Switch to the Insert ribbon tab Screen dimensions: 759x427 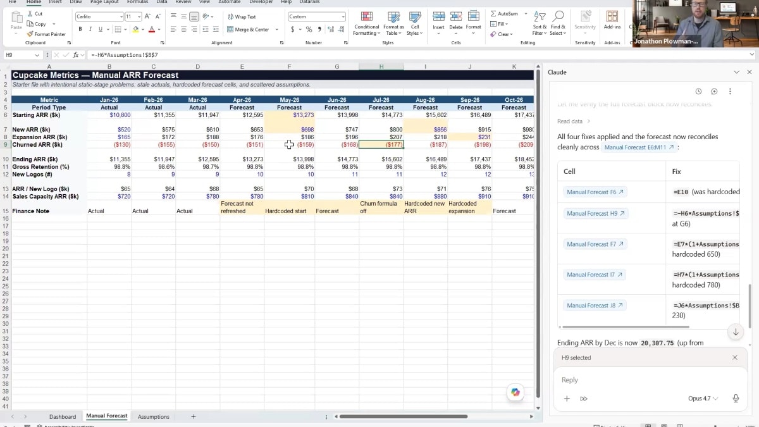coord(56,2)
